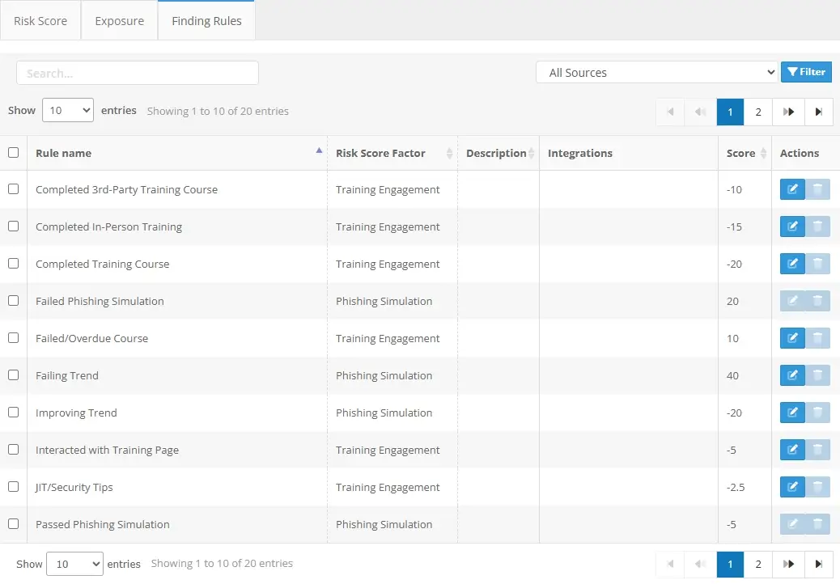Screen dimensions: 840x584
Task: Expand the bottom Show entries dropdown
Action: [x=74, y=564]
